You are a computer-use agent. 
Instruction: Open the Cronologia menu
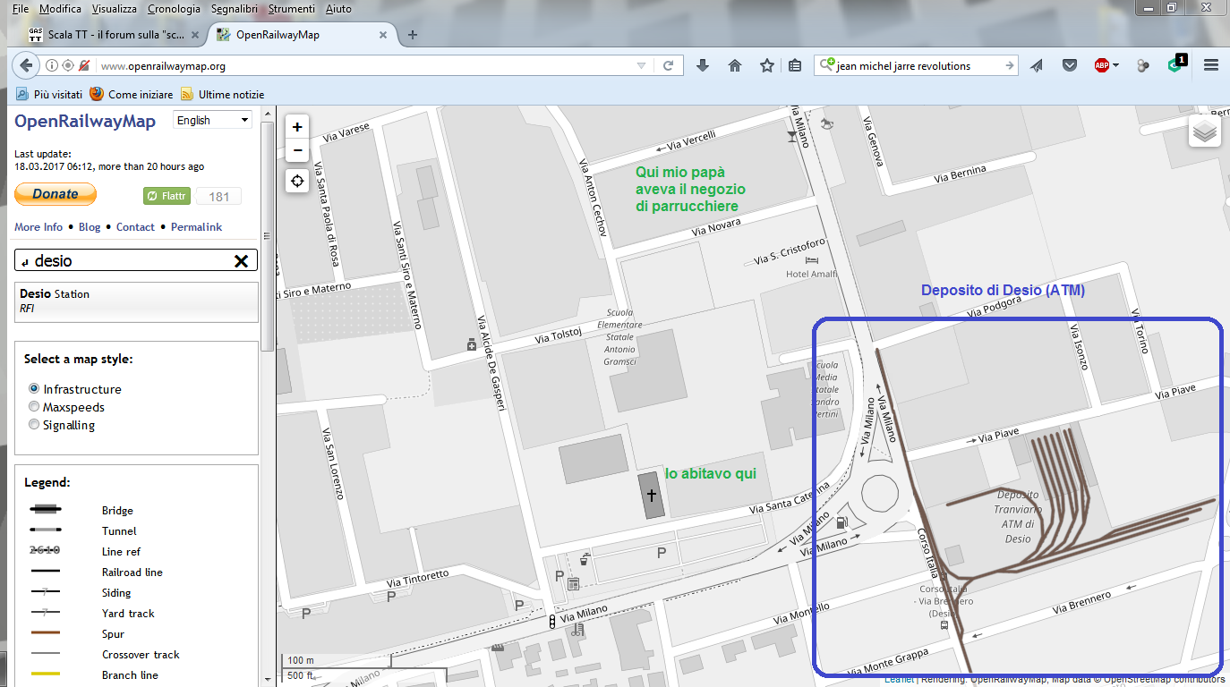pos(174,9)
